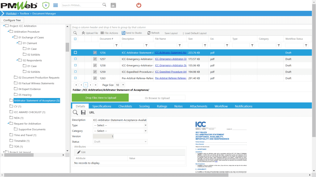
Task: Switch to the Scoring tab
Action: pyautogui.click(x=144, y=106)
